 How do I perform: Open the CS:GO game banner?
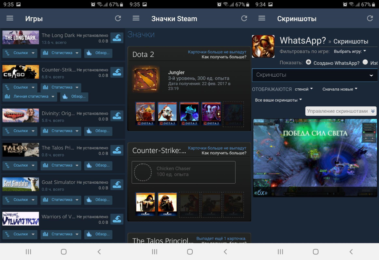coord(21,72)
